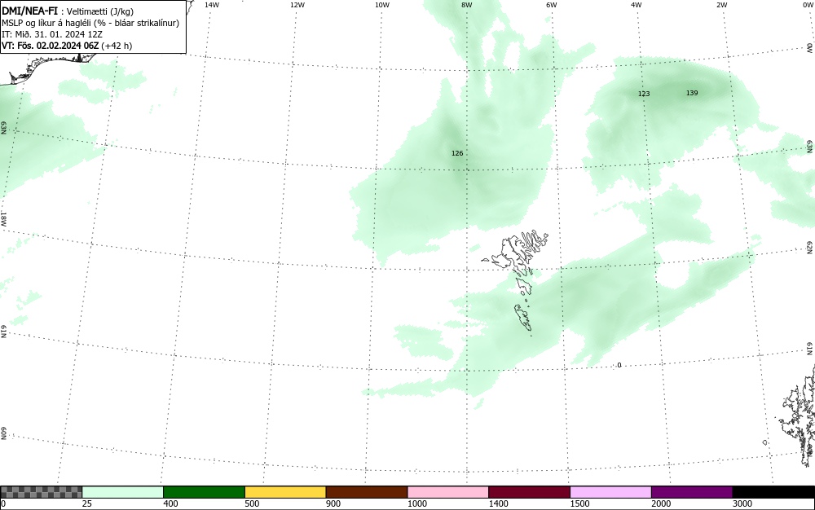Image resolution: width=815 pixels, height=510 pixels.
Task: Click the dark green 400–500 legend swatch
Action: 204,492
